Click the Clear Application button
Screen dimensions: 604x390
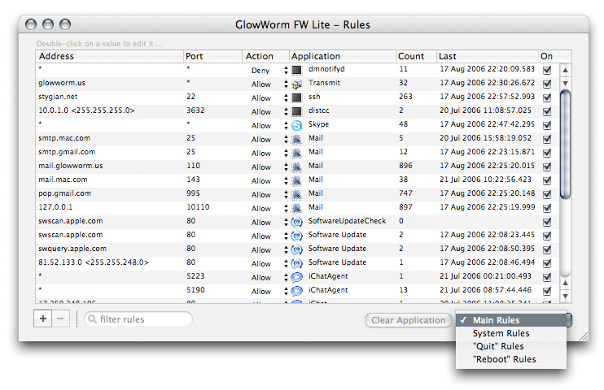(409, 320)
